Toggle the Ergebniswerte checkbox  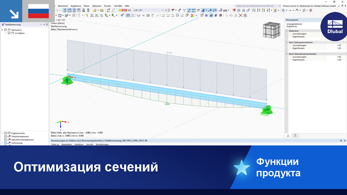pos(5,133)
